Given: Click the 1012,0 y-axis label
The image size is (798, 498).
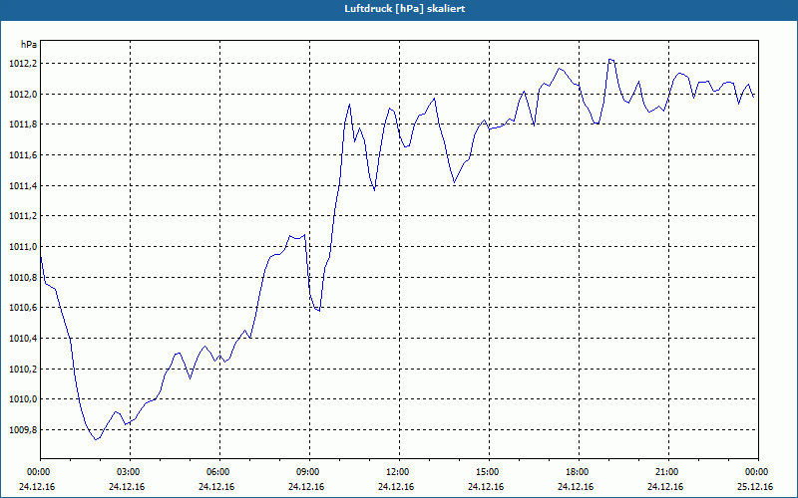Looking at the screenshot, I should [x=23, y=94].
